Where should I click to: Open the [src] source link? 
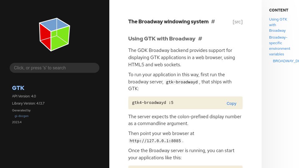click(x=237, y=22)
